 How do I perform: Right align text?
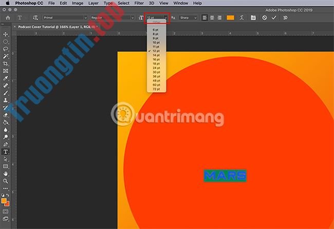click(x=219, y=17)
